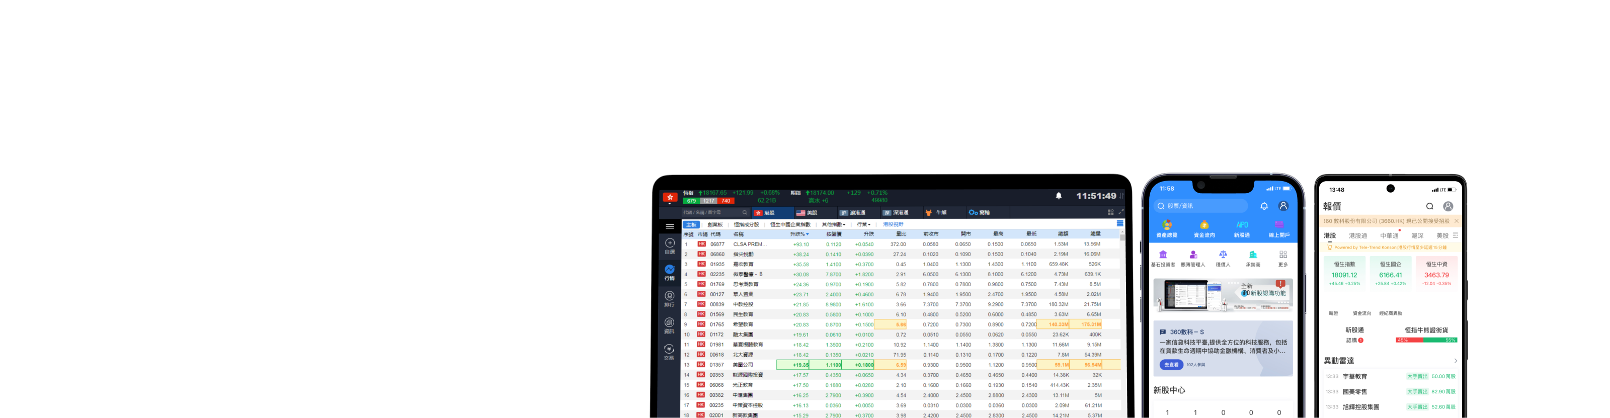Select the 港股通 tab on the phone

1357,235
